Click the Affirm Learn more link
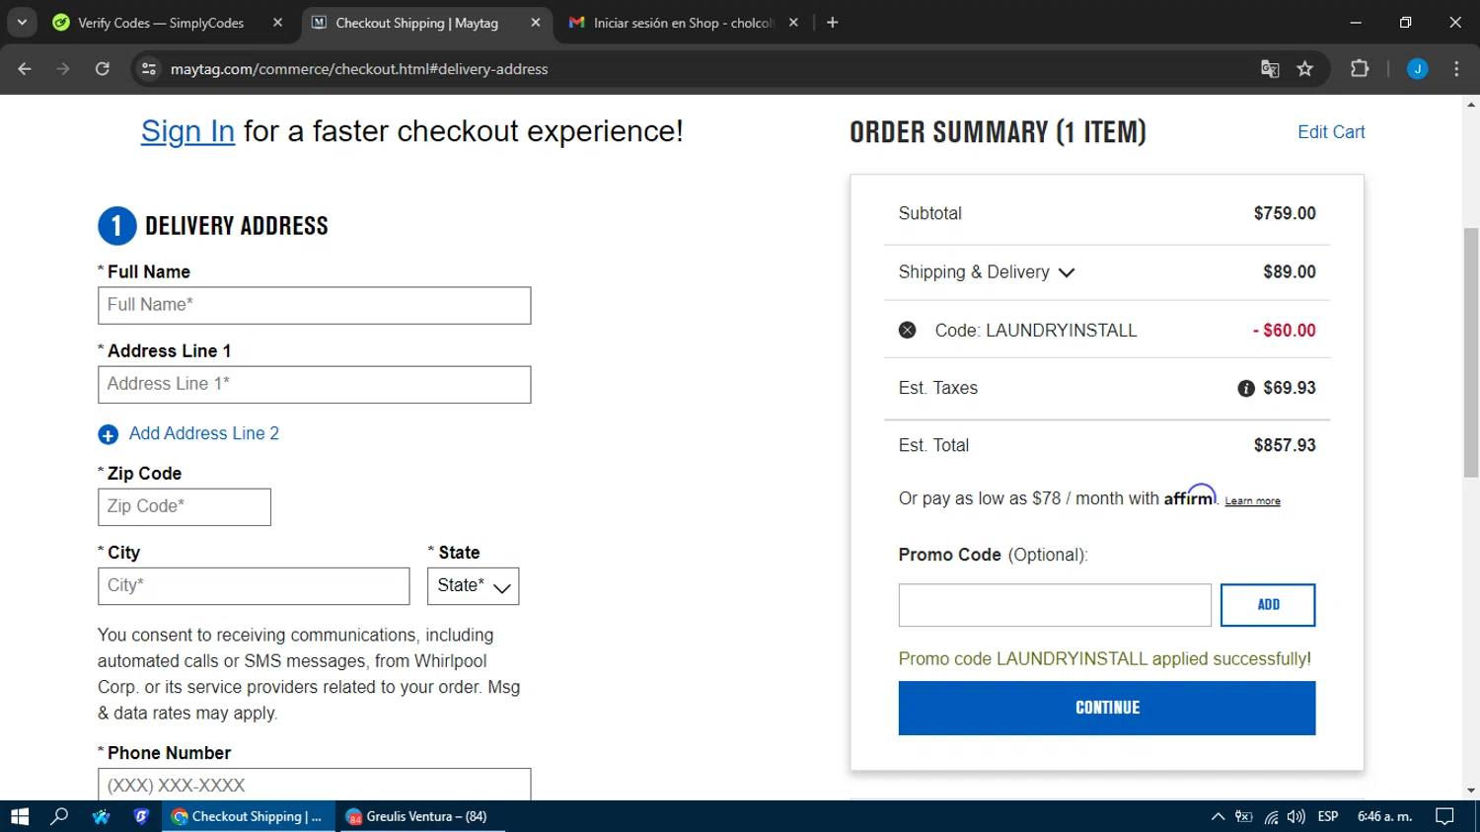The height and width of the screenshot is (832, 1480). (x=1252, y=501)
